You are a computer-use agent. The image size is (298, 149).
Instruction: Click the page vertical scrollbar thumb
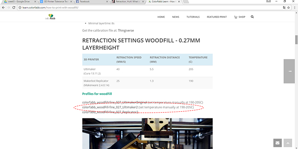(296, 40)
